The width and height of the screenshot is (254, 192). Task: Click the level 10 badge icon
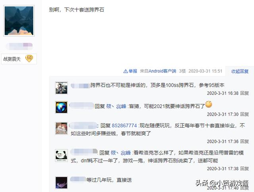29,58
